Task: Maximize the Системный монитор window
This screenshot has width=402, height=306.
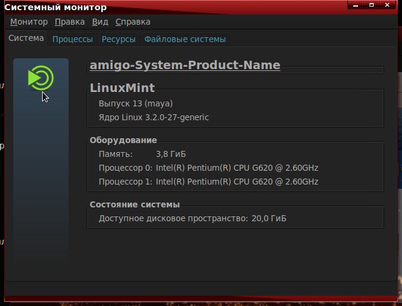Action: [x=371, y=5]
